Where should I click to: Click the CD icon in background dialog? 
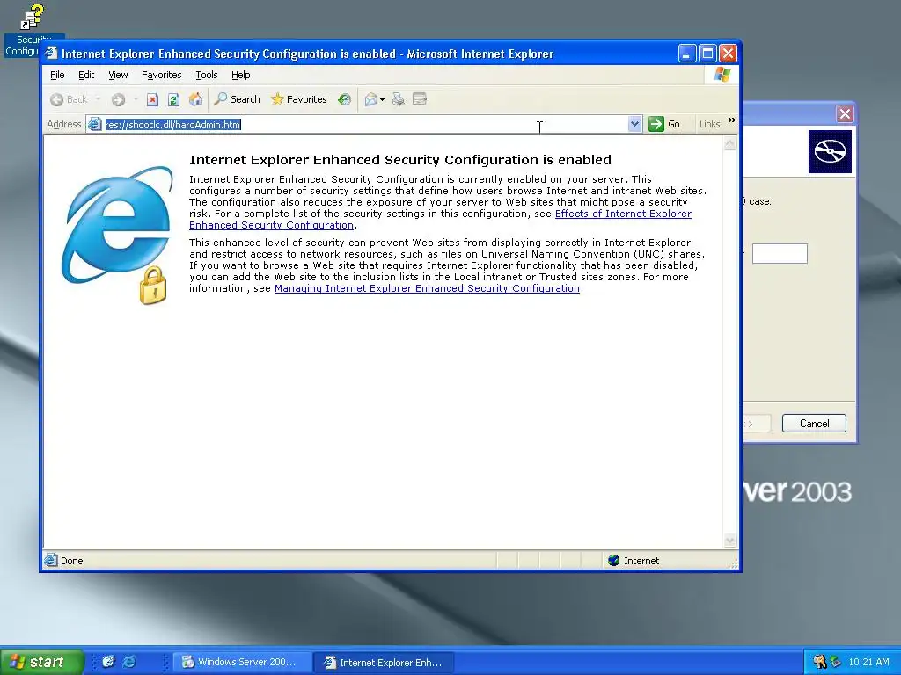(830, 151)
